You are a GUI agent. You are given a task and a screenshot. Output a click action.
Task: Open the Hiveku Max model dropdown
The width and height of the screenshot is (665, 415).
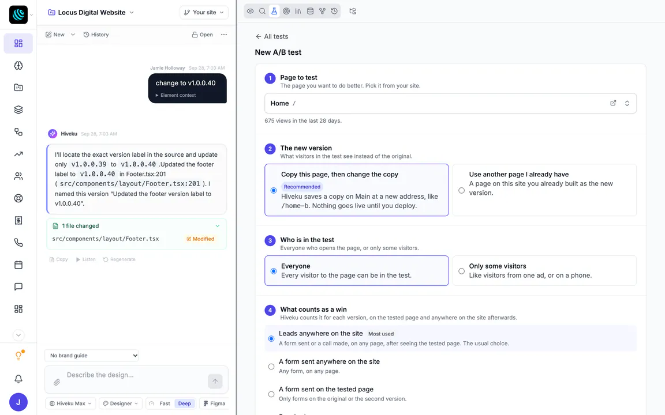point(70,403)
